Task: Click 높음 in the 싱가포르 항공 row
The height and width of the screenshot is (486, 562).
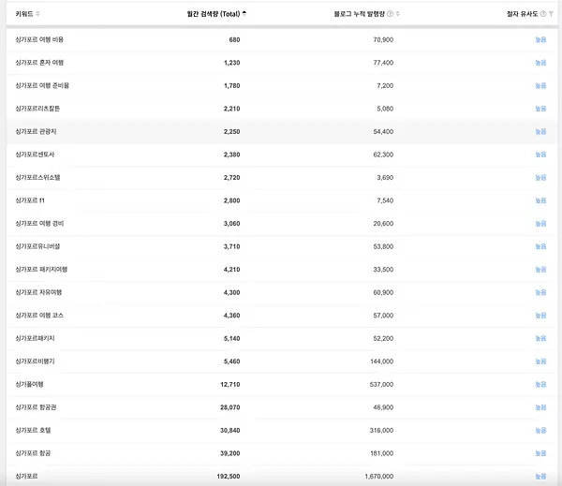Action: pos(540,453)
